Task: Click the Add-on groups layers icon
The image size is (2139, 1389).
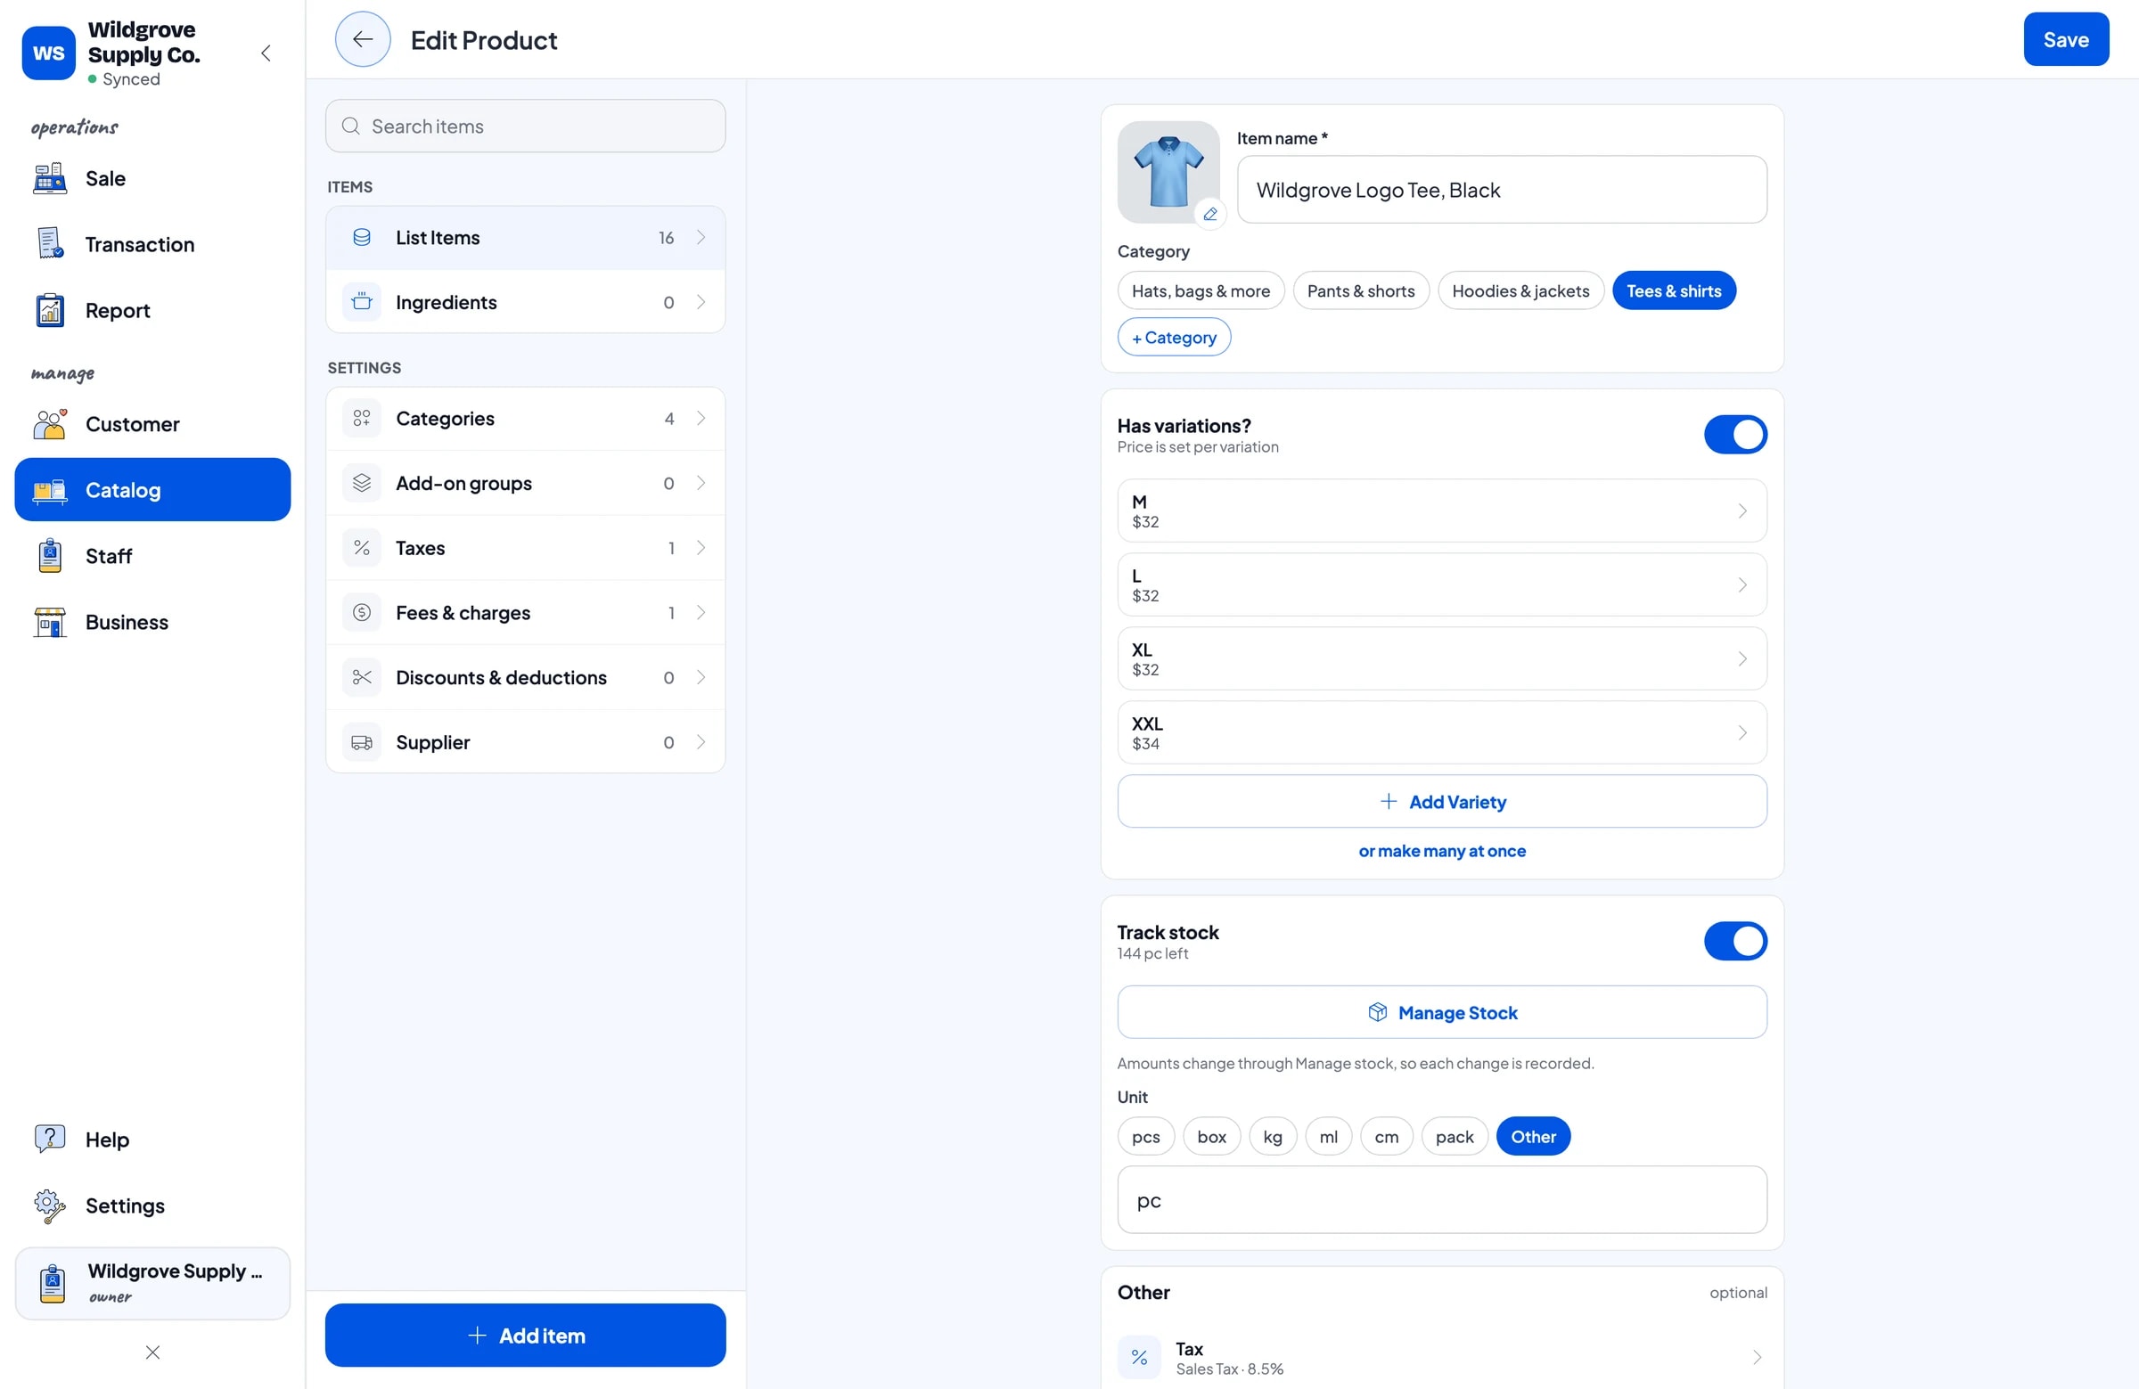Action: tap(361, 484)
